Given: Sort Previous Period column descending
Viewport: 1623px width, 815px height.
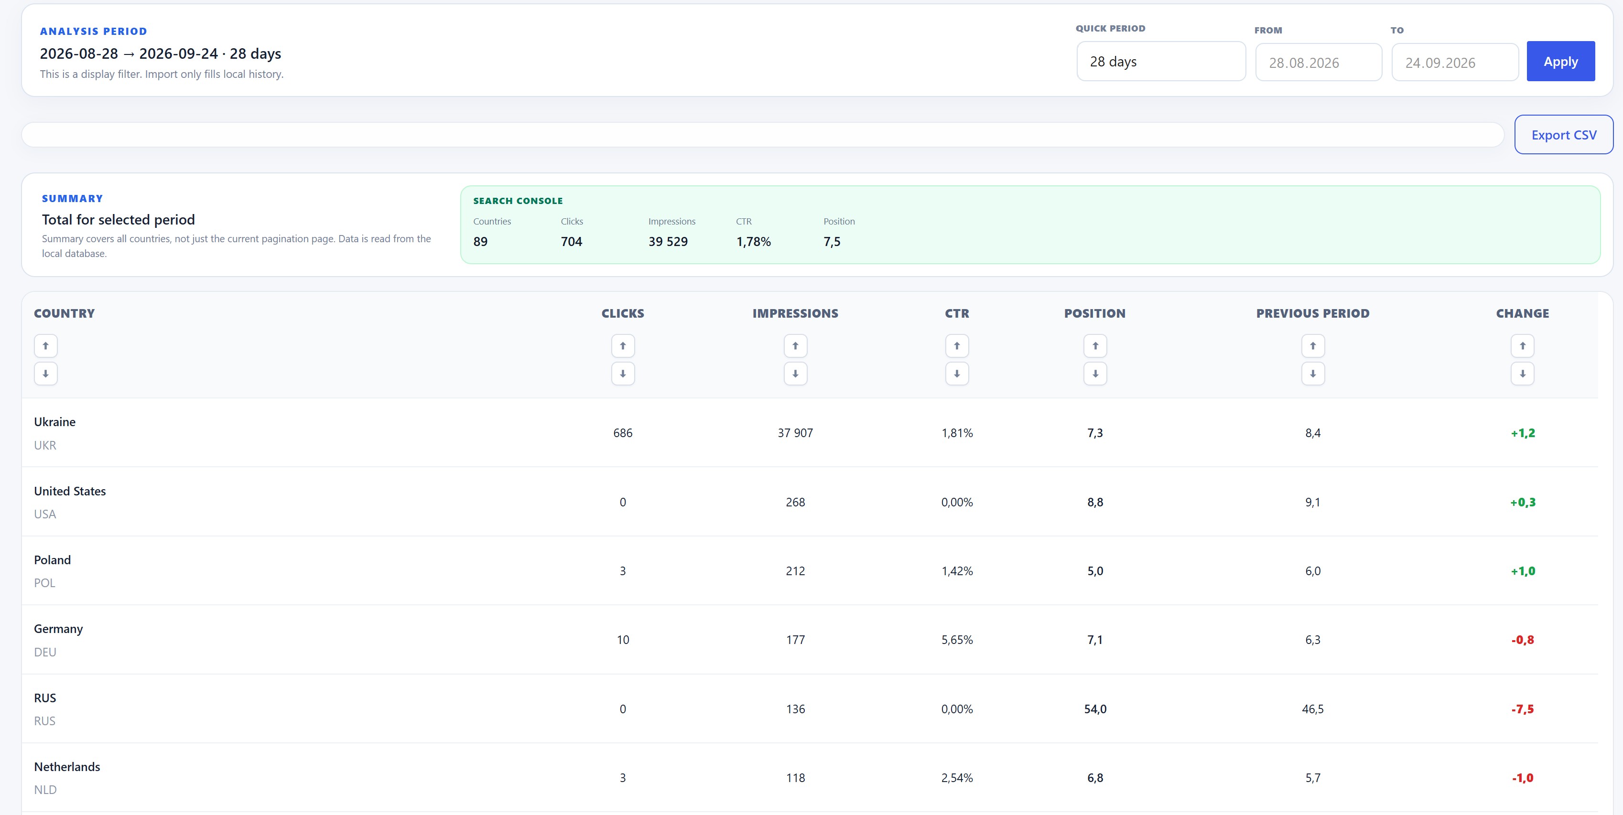Looking at the screenshot, I should click(1313, 374).
